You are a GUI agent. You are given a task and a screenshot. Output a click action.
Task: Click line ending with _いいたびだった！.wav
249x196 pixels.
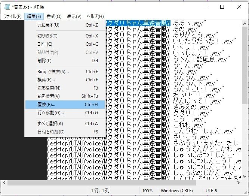pyautogui.click(x=171, y=41)
